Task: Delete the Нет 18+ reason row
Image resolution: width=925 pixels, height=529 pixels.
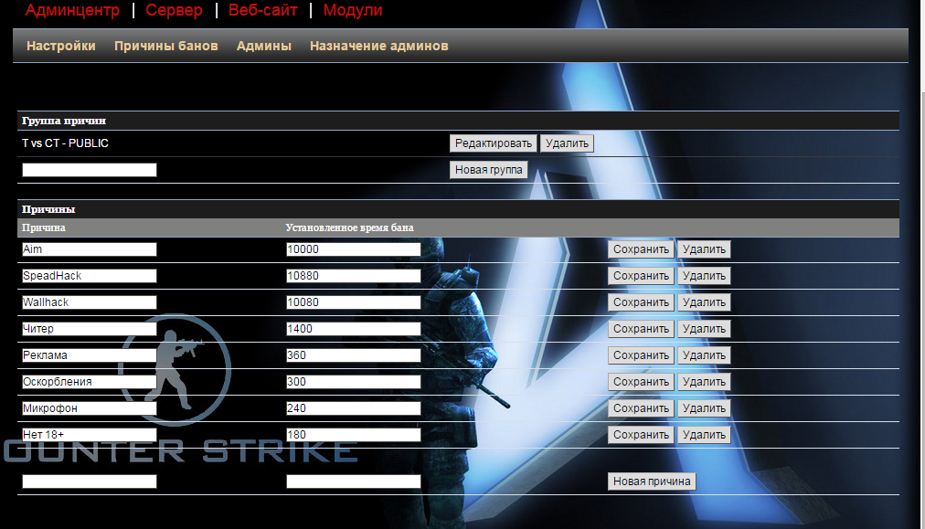Action: [x=704, y=435]
